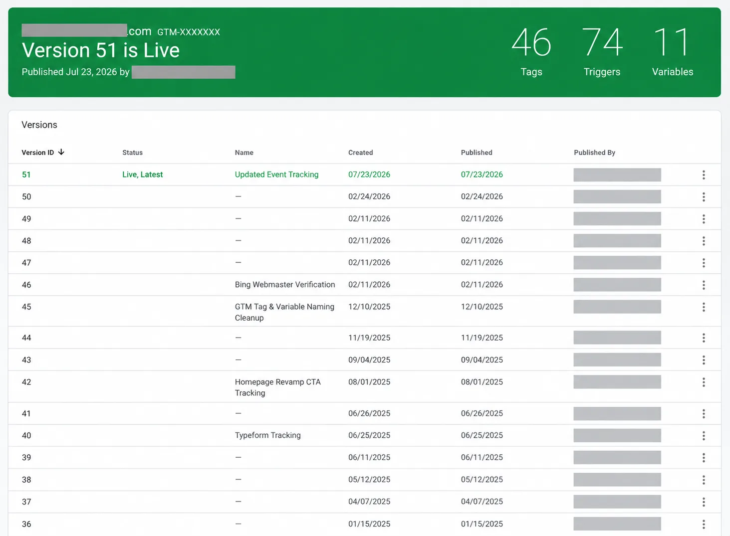Open more actions for version 43
The image size is (730, 536).
click(x=704, y=360)
